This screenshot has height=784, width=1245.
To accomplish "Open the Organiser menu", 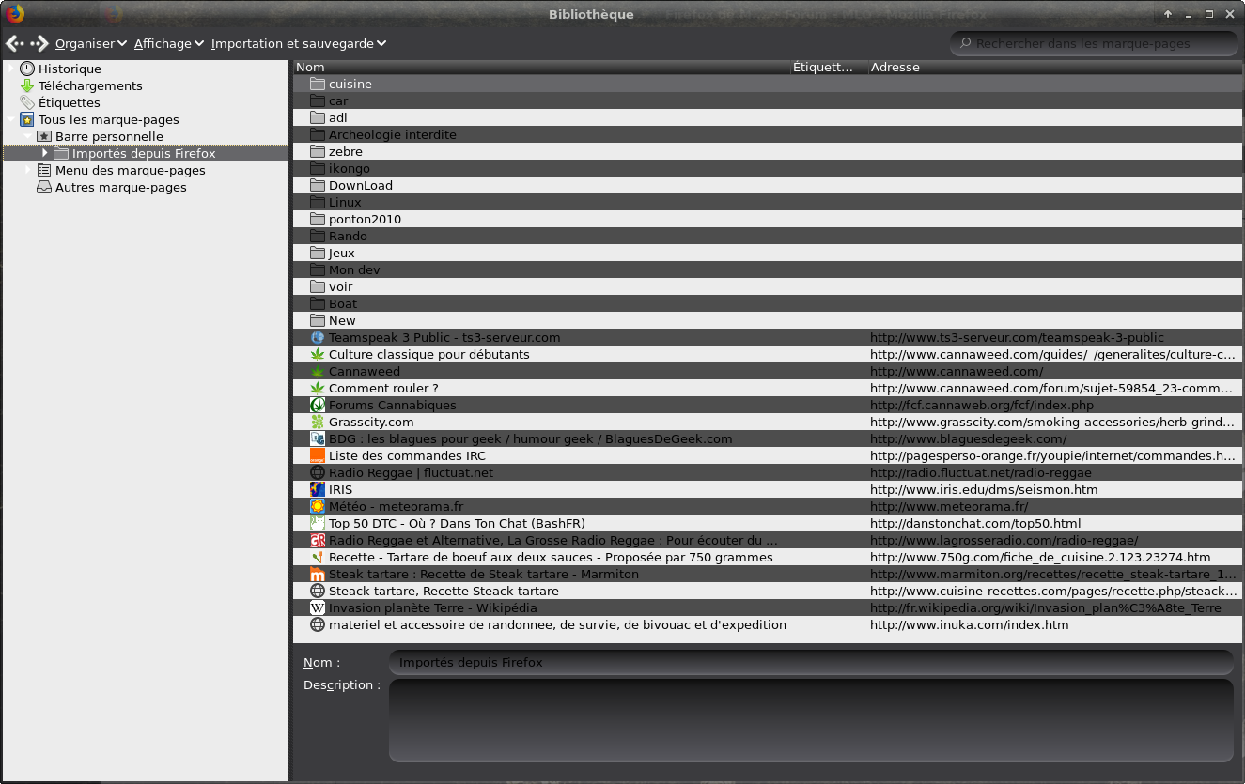I will pyautogui.click(x=91, y=43).
